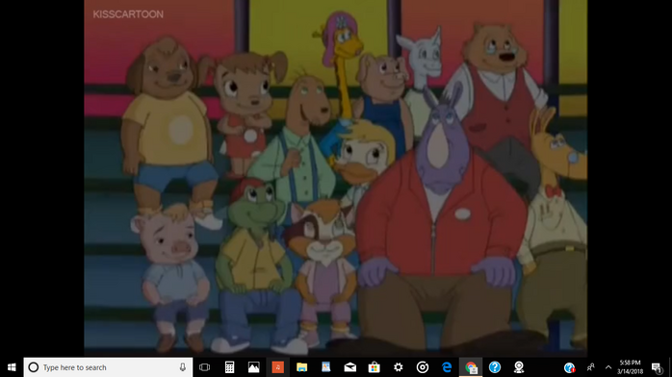
Task: Open File Explorer from the taskbar
Action: (301, 367)
